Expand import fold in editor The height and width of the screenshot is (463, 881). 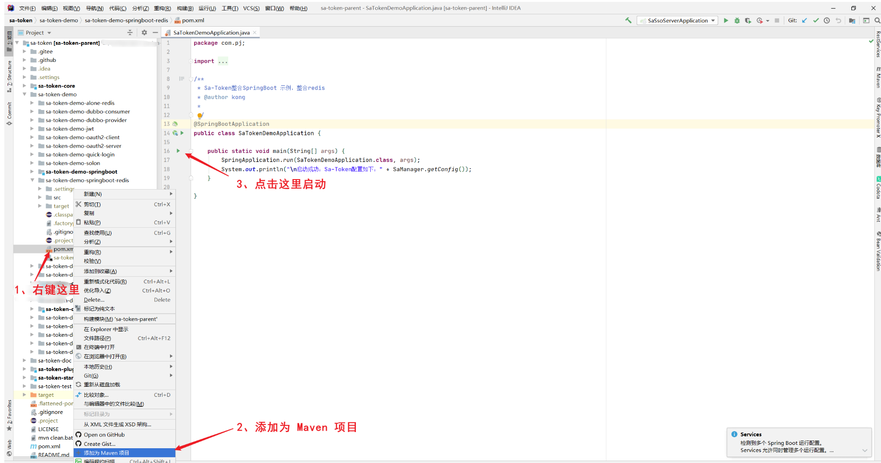[x=191, y=61]
